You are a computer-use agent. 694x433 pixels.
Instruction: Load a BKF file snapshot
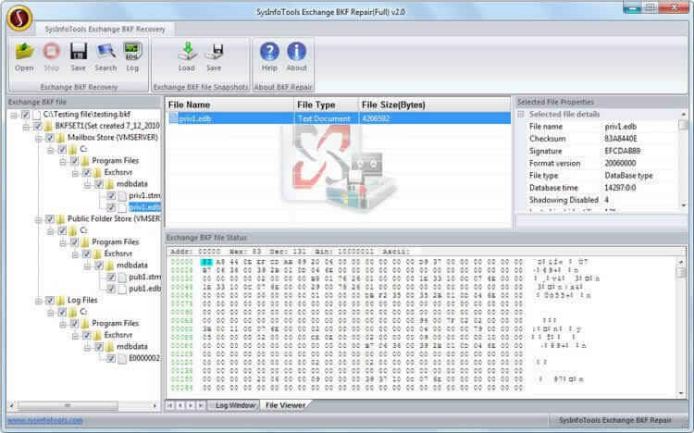(187, 56)
